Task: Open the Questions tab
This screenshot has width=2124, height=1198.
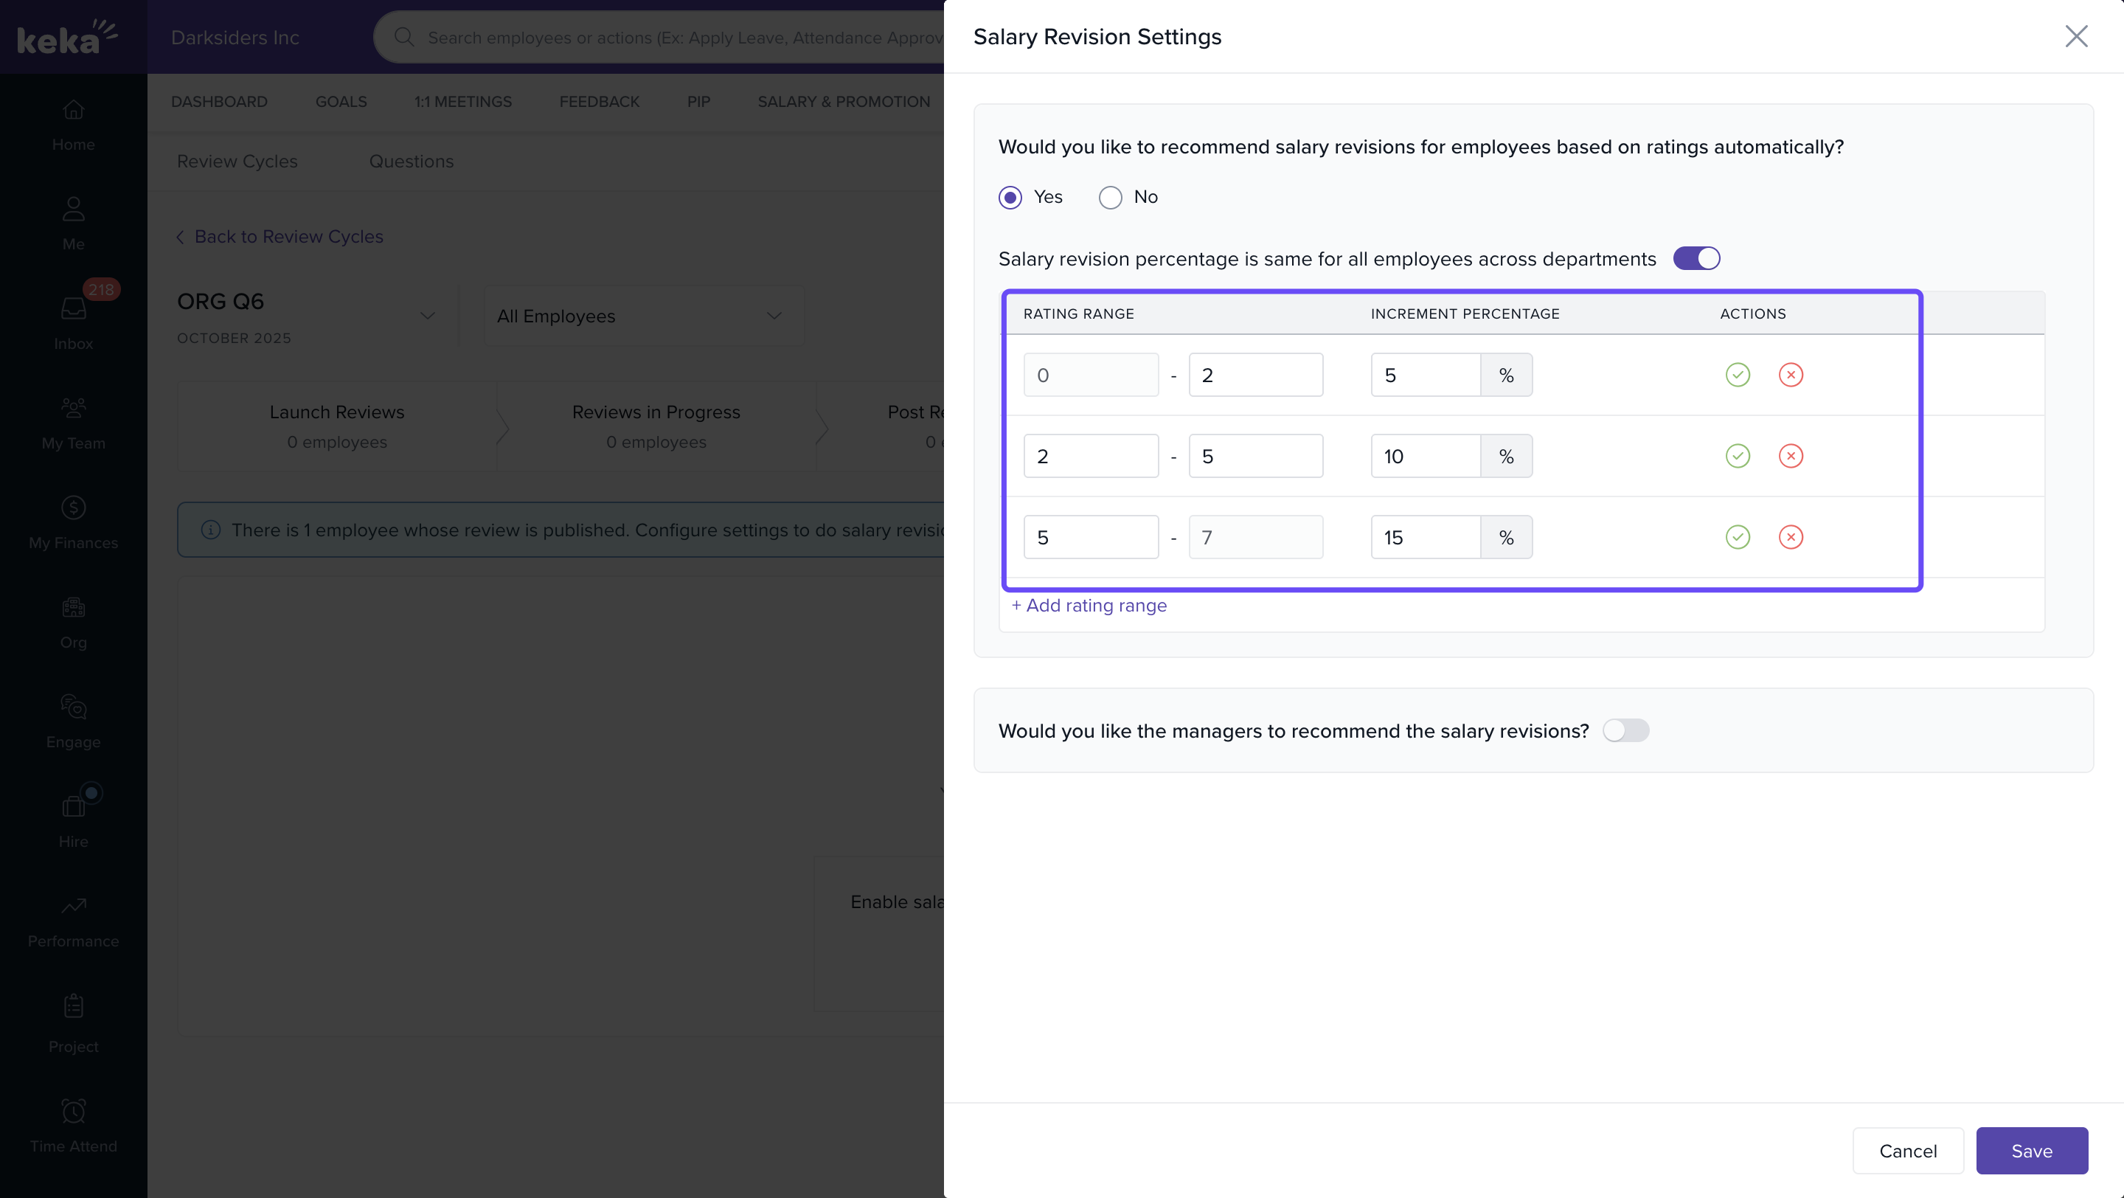Action: [x=411, y=162]
